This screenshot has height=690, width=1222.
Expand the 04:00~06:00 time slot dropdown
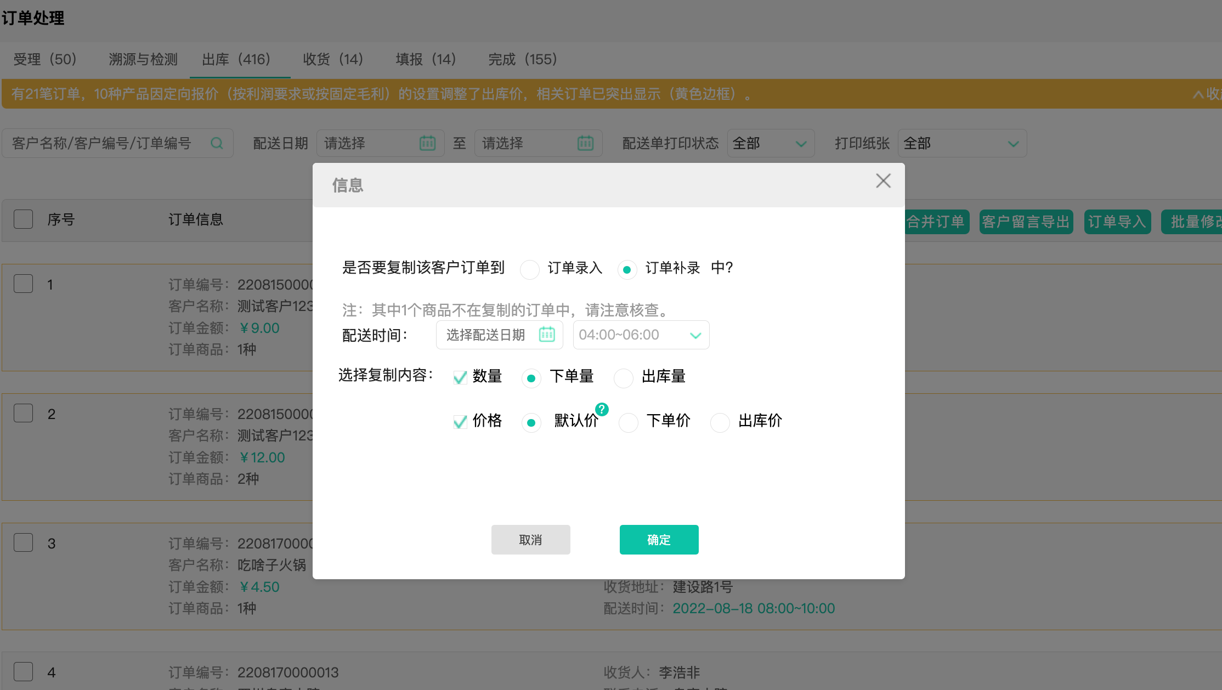[x=641, y=335]
